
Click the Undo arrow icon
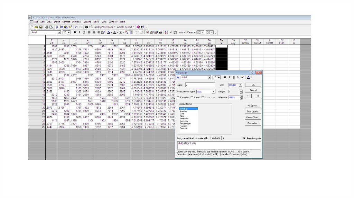pos(76,27)
